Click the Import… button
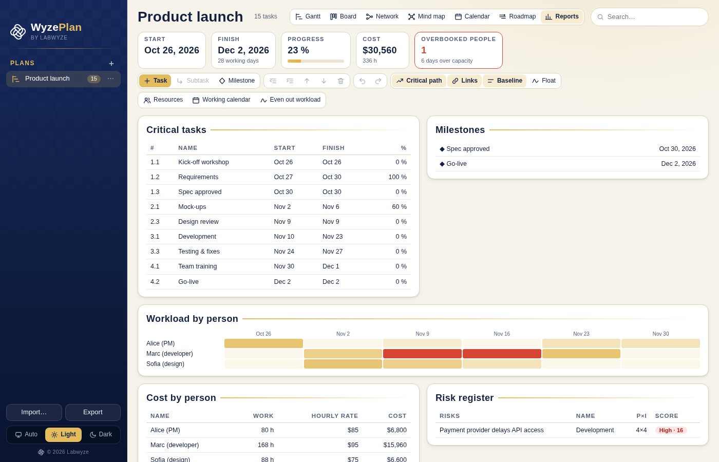 (x=34, y=412)
